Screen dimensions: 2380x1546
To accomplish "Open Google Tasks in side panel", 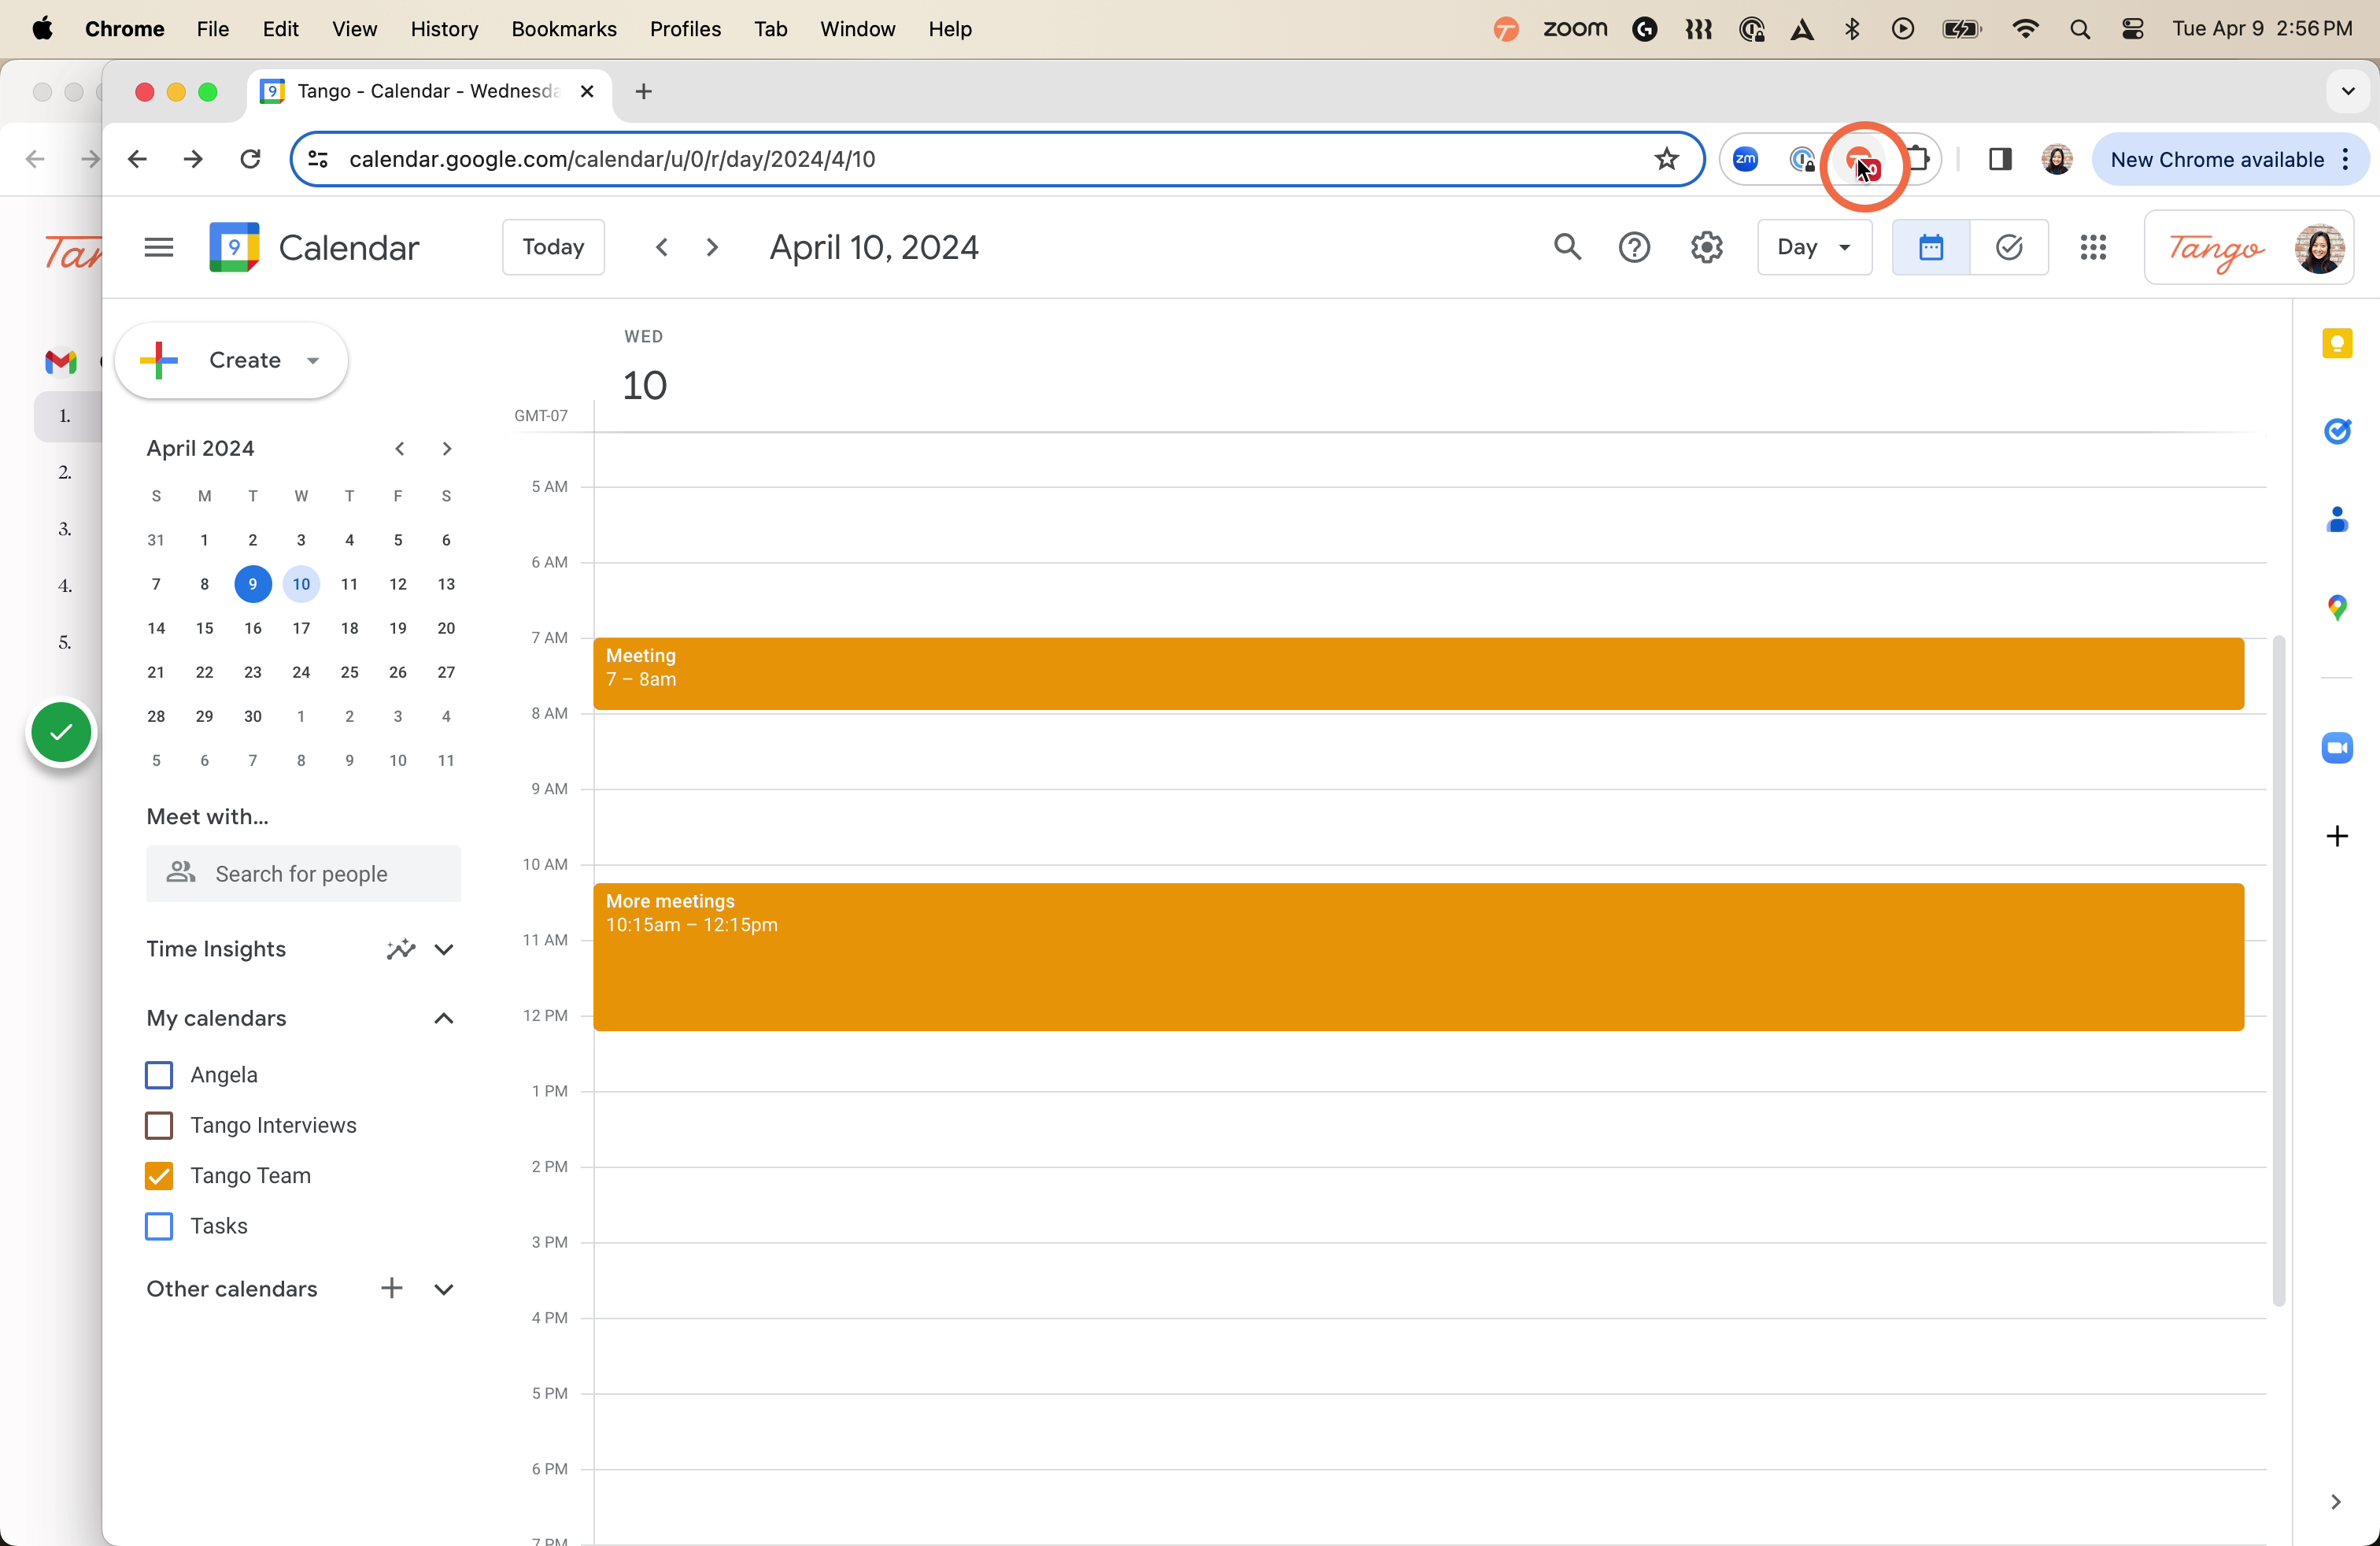I will pyautogui.click(x=2337, y=431).
